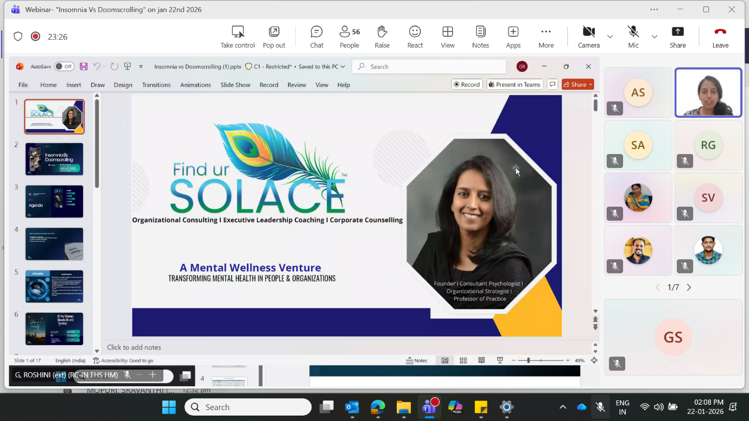The height and width of the screenshot is (421, 749).
Task: Open the Apps panel
Action: click(x=513, y=37)
